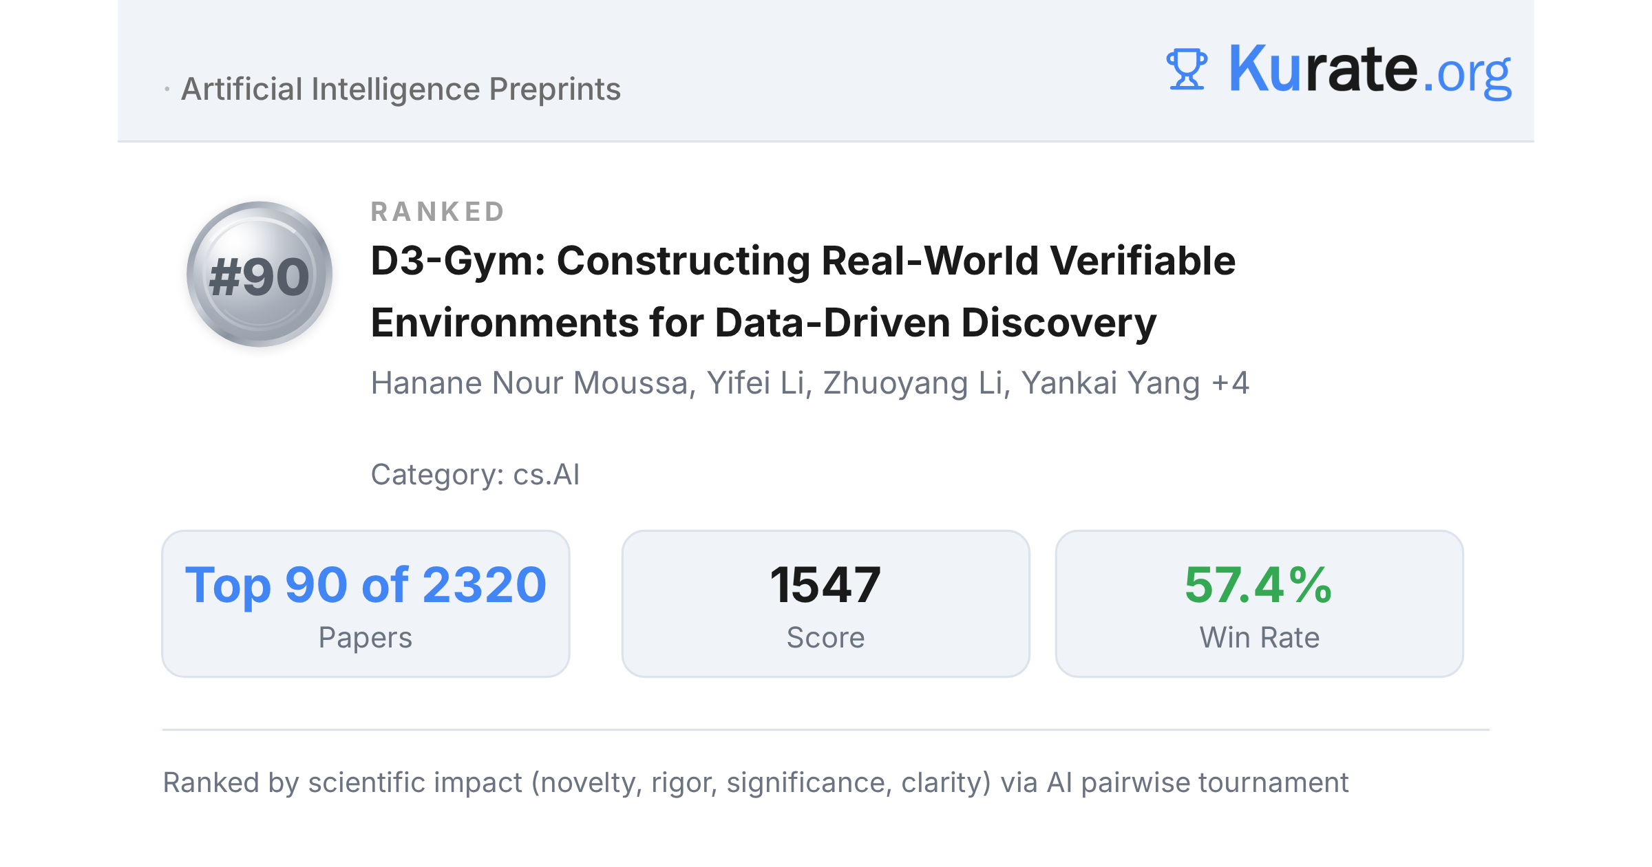
Task: Click the 1547 Score card
Action: [x=825, y=603]
